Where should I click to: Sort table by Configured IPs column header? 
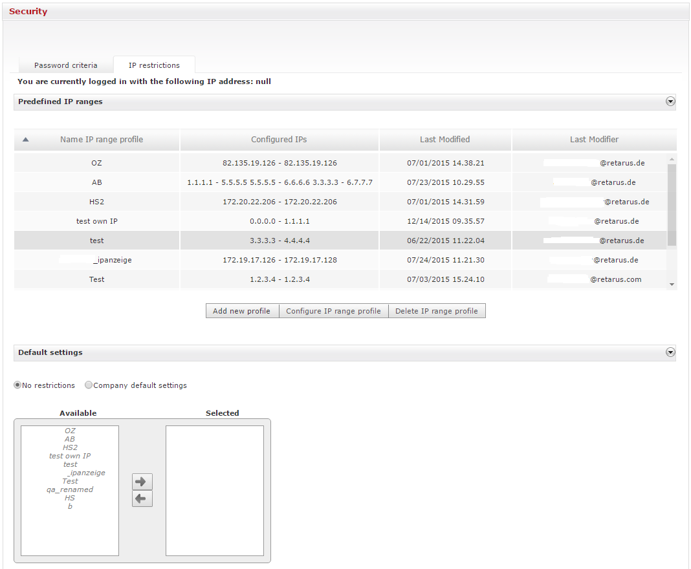click(x=279, y=140)
